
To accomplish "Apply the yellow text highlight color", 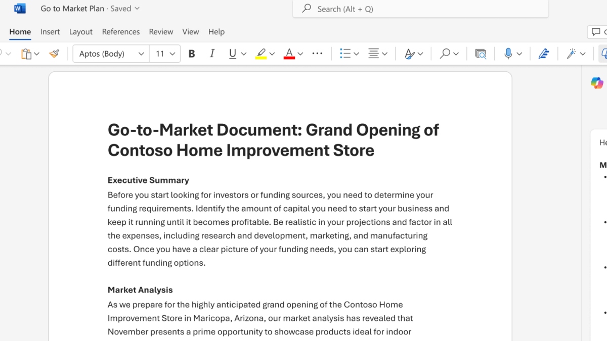I will 261,54.
